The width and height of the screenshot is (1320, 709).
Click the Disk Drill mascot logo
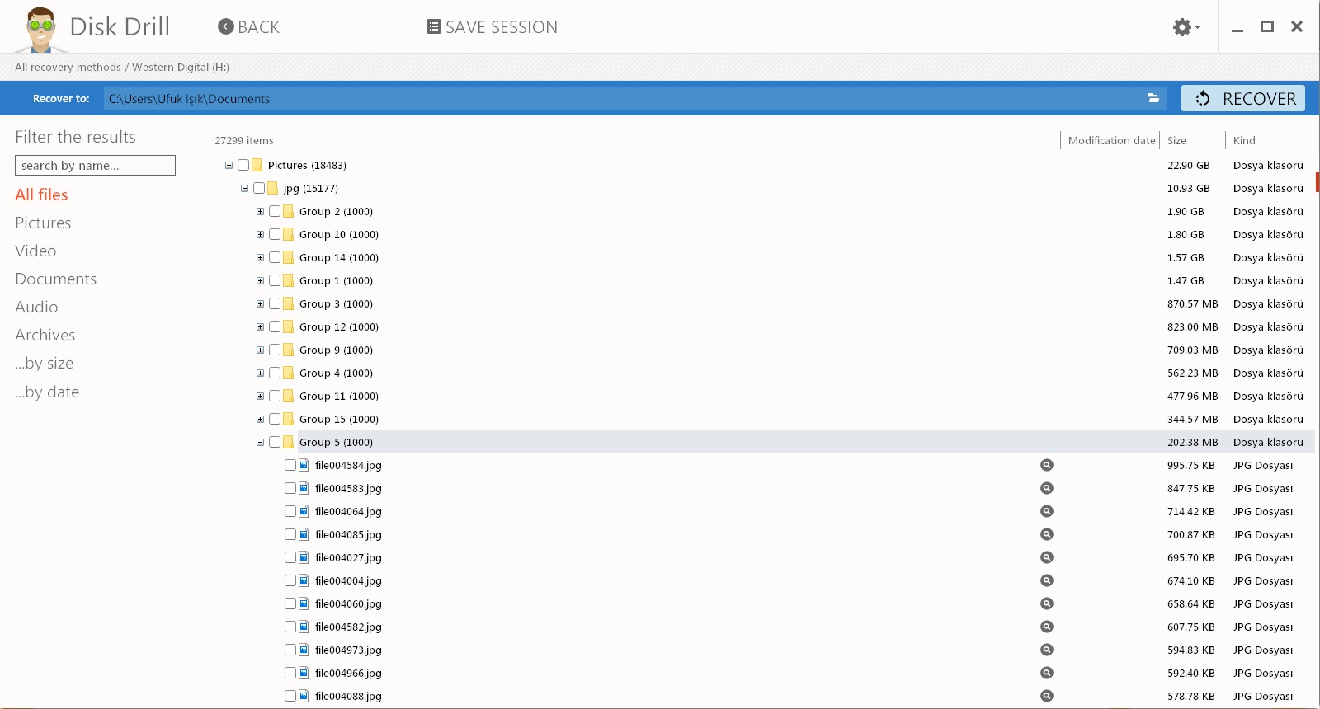click(40, 30)
